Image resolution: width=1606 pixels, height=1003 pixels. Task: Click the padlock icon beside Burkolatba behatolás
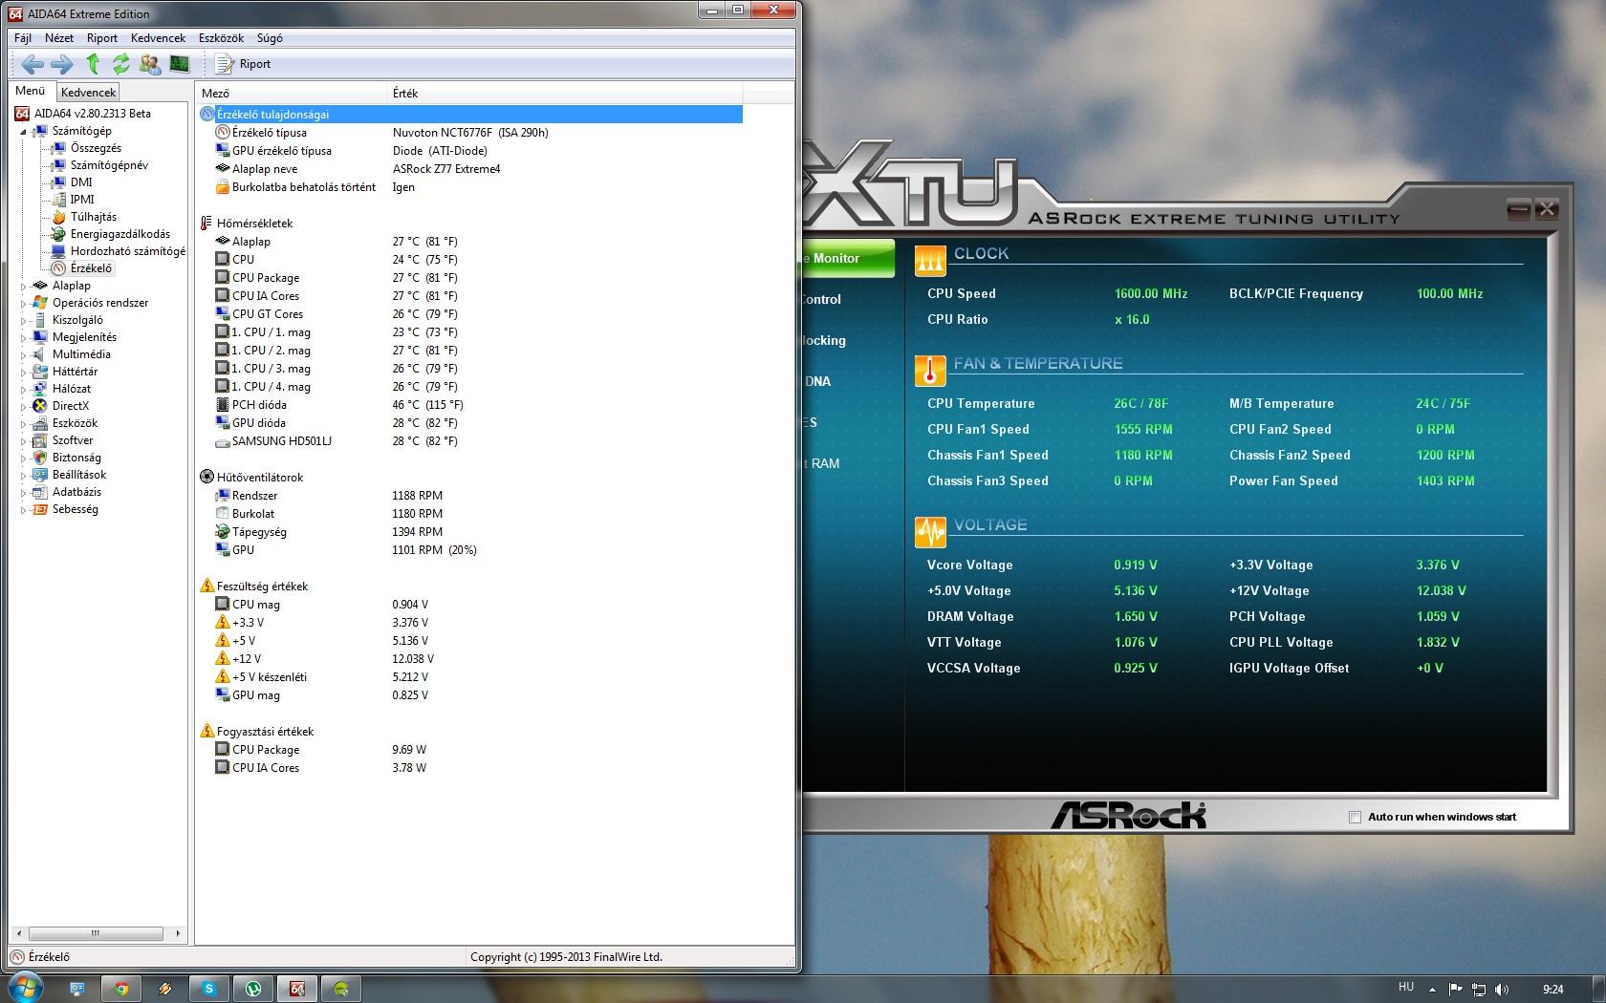pyautogui.click(x=222, y=187)
